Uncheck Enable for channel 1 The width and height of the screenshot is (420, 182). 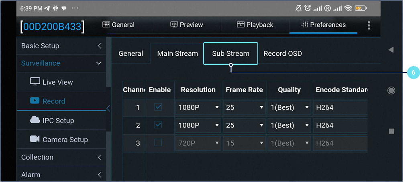coord(158,107)
